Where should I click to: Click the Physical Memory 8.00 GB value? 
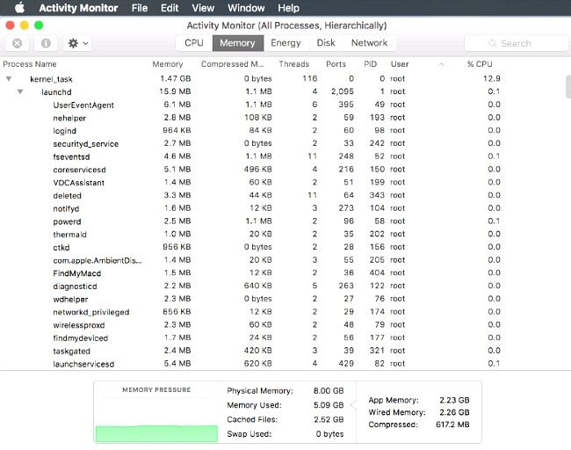pos(329,390)
